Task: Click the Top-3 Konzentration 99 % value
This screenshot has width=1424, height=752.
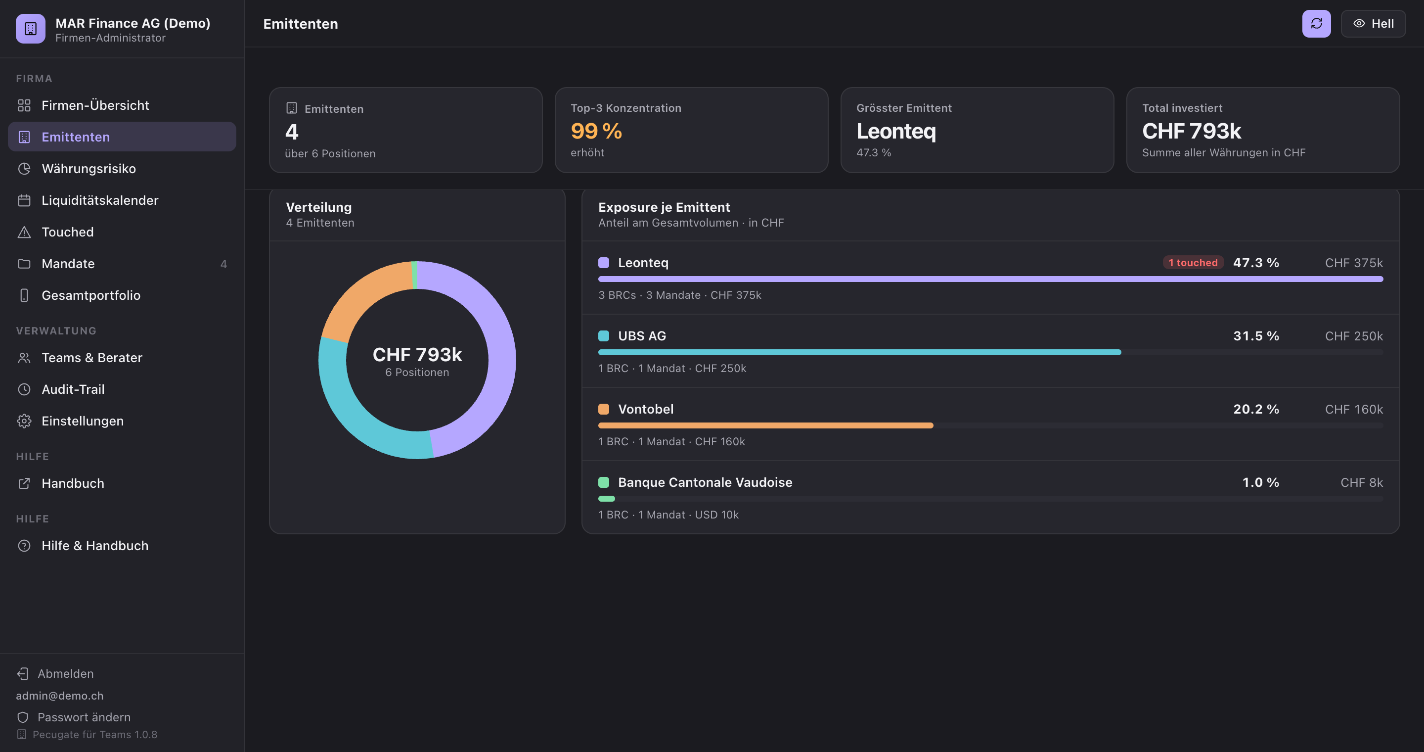Action: pyautogui.click(x=596, y=131)
